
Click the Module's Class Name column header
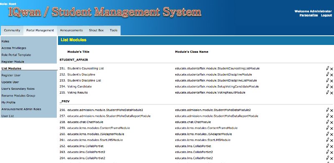(192, 52)
